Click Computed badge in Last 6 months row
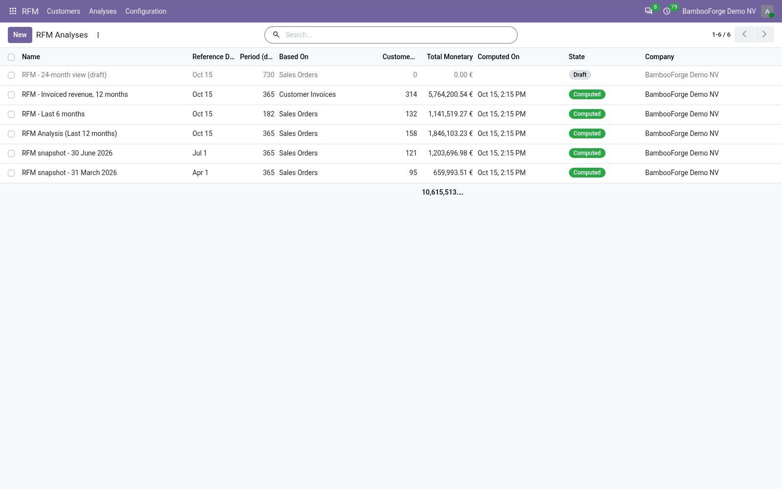Image resolution: width=782 pixels, height=489 pixels. tap(587, 114)
